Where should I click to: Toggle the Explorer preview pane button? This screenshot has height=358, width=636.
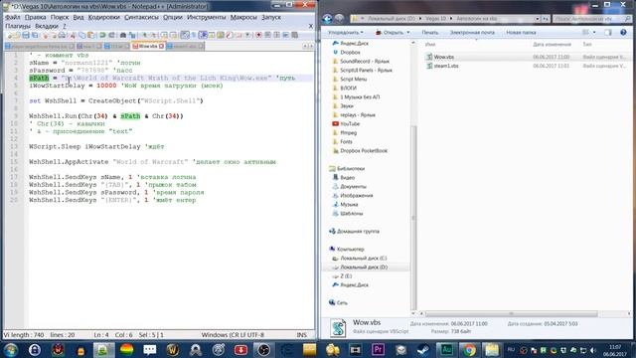tap(608, 32)
